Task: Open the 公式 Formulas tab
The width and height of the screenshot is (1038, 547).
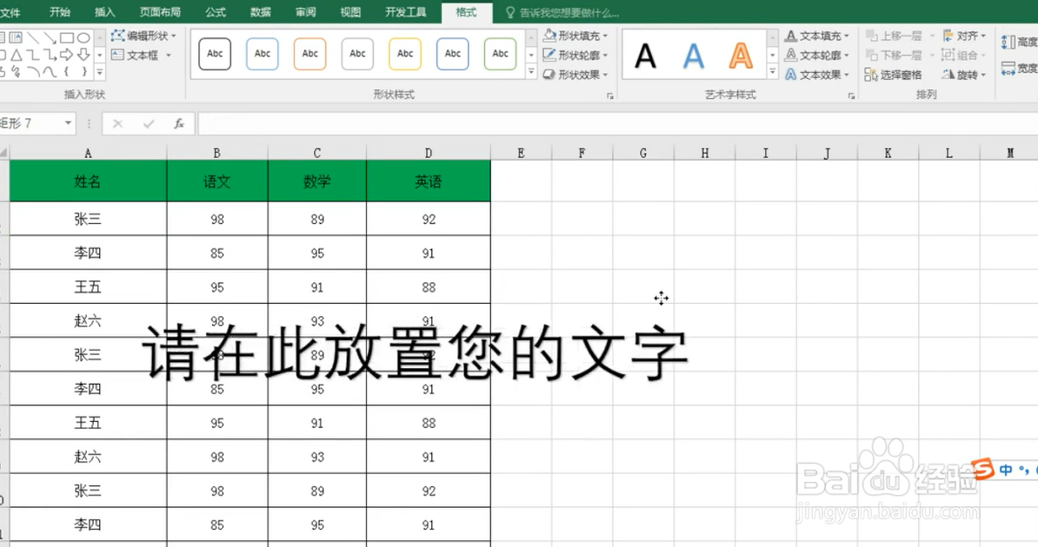Action: click(216, 12)
